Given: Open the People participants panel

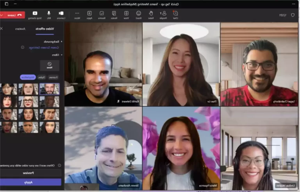Looking at the screenshot, I should (x=163, y=15).
